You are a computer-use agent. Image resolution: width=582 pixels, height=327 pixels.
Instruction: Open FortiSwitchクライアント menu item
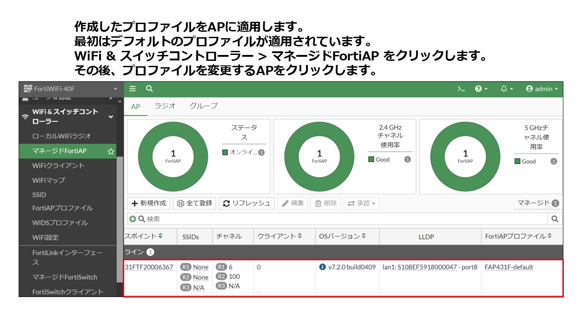point(68,292)
